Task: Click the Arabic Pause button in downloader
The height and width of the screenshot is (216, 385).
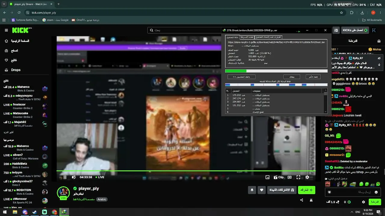Action: [x=292, y=77]
